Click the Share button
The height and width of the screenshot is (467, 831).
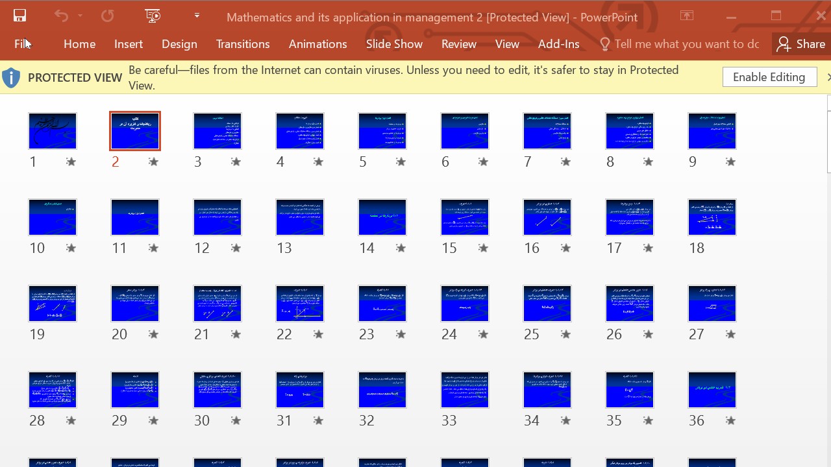pos(801,44)
